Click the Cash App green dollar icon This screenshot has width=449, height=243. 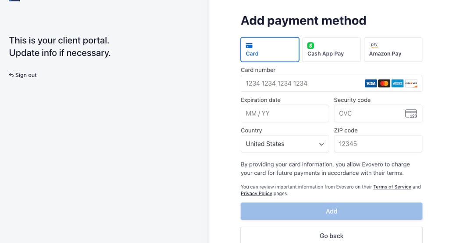310,45
